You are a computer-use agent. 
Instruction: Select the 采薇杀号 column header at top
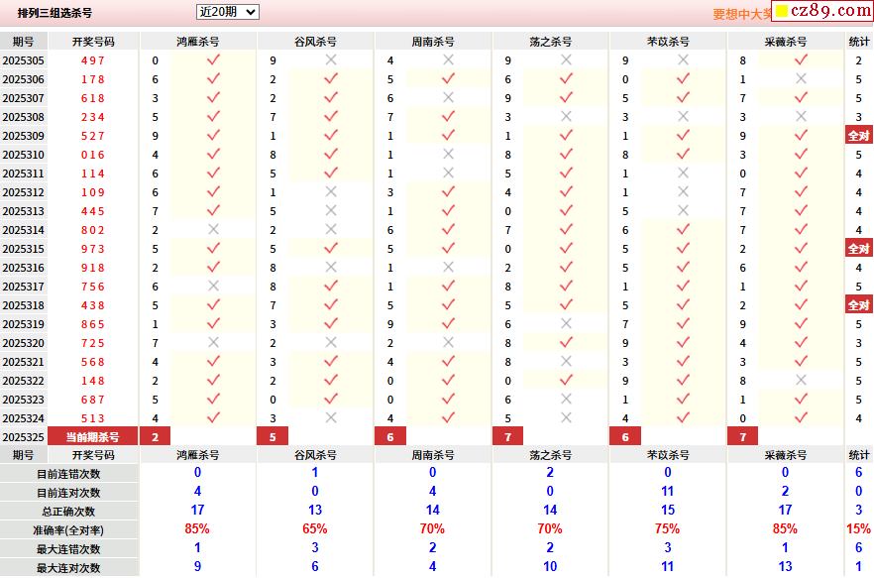click(x=786, y=42)
